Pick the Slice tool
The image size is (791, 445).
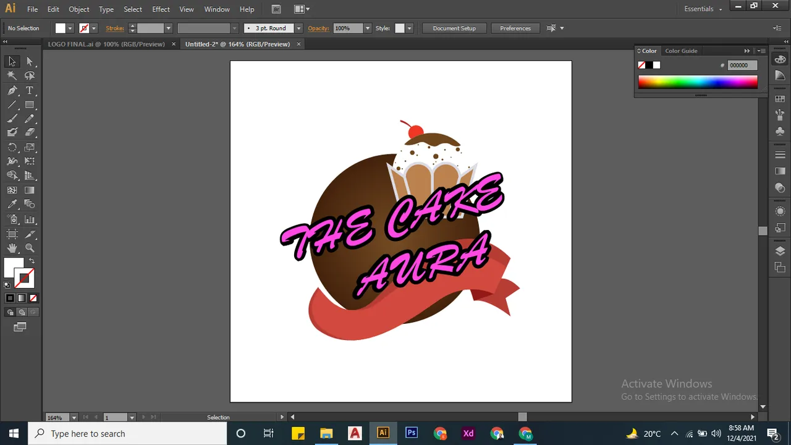30,234
